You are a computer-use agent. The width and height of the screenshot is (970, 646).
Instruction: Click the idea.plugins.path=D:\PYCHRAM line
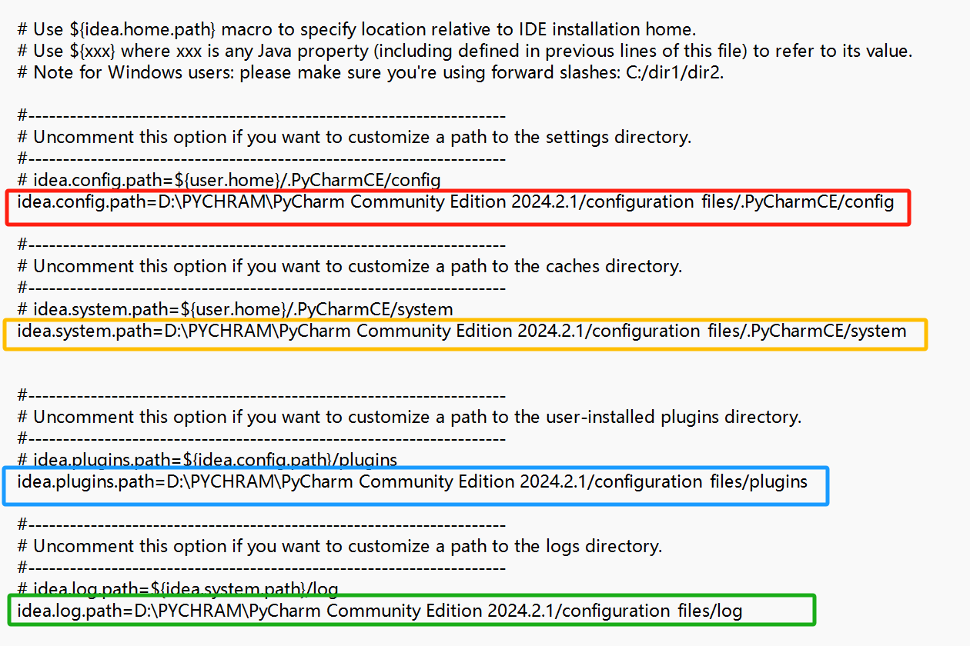(x=413, y=482)
